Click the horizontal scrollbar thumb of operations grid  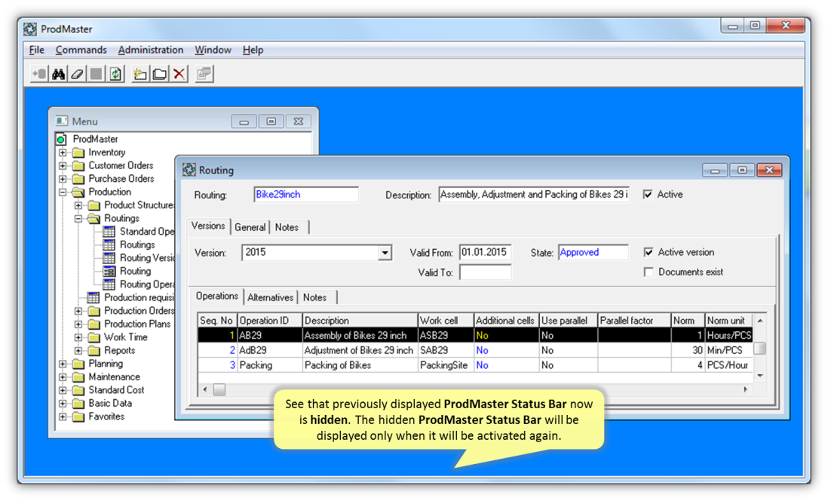[x=219, y=390]
